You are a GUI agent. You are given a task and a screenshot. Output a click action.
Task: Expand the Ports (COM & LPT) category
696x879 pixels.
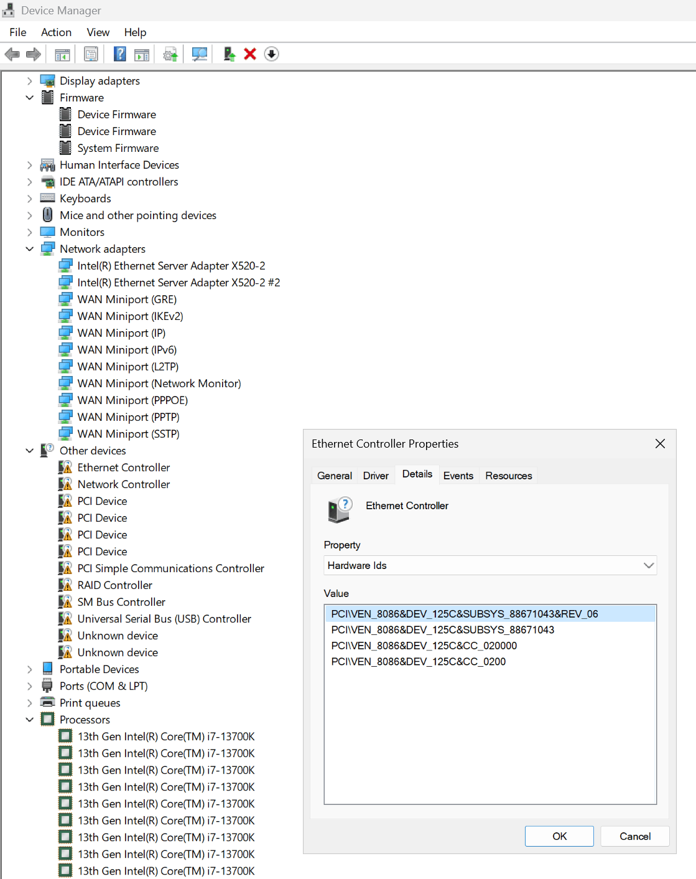click(x=29, y=686)
